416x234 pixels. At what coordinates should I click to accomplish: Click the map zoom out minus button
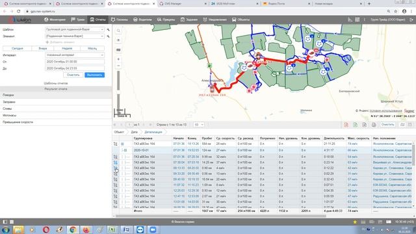pyautogui.click(x=118, y=66)
